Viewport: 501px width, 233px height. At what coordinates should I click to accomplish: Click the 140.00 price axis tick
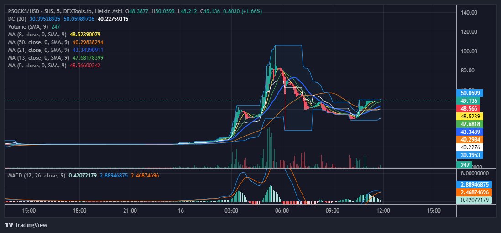tap(470, 12)
